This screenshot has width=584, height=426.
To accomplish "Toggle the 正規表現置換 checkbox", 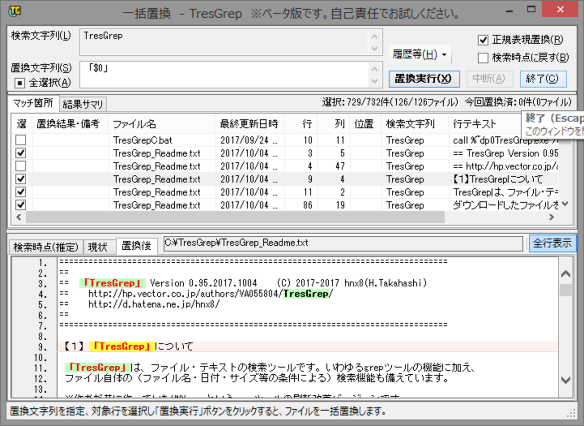I will tap(483, 40).
